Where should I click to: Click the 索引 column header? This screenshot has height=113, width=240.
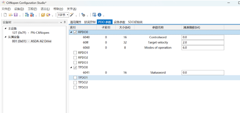point(83,27)
